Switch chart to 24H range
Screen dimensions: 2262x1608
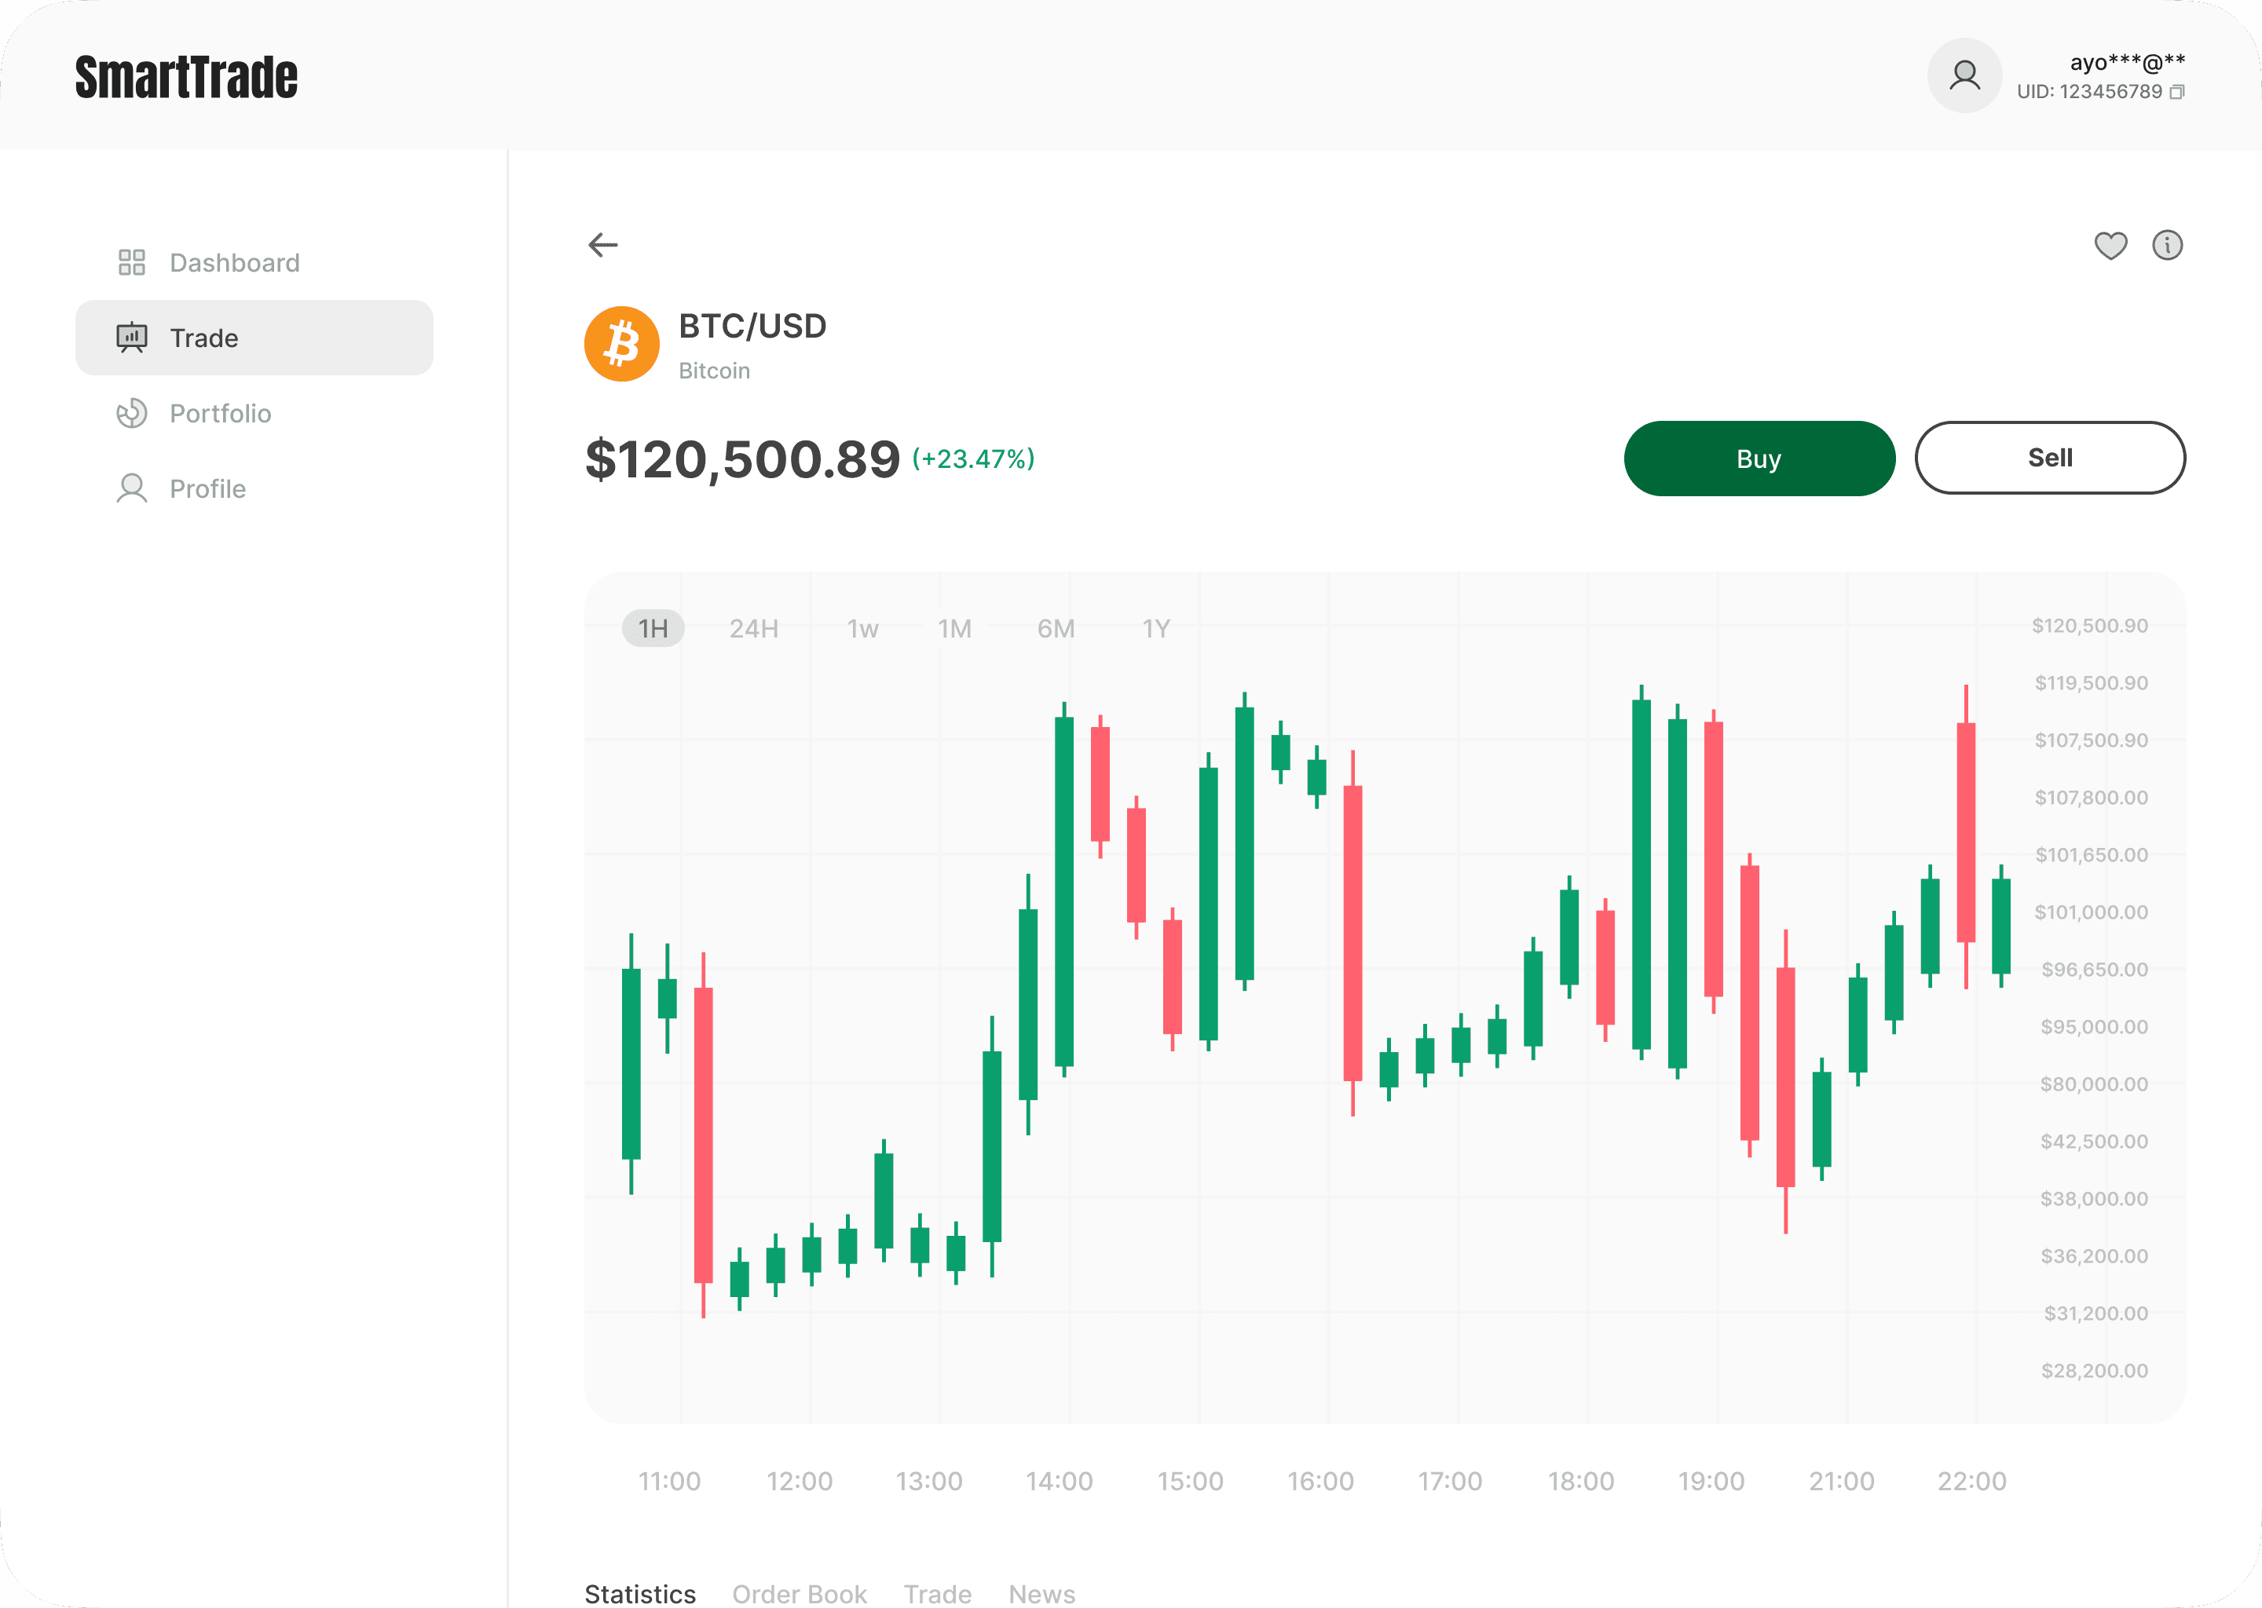tap(754, 629)
